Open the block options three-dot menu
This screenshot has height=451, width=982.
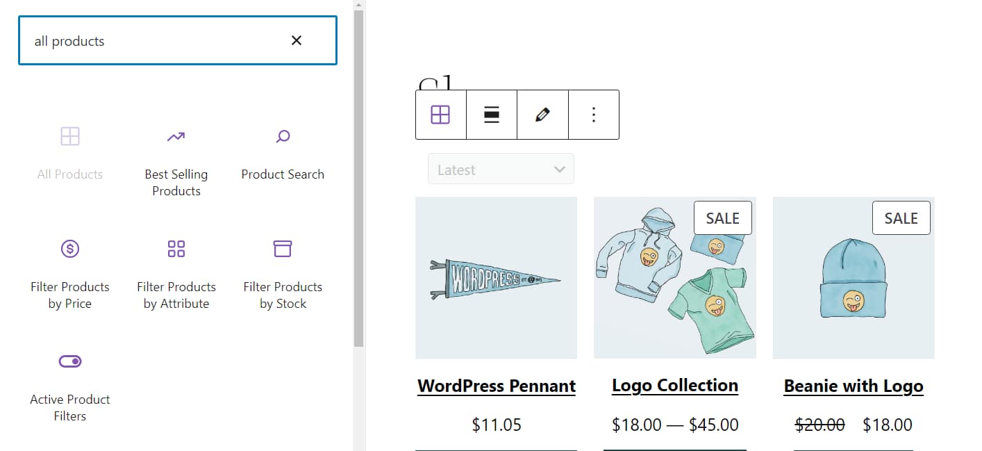(593, 115)
